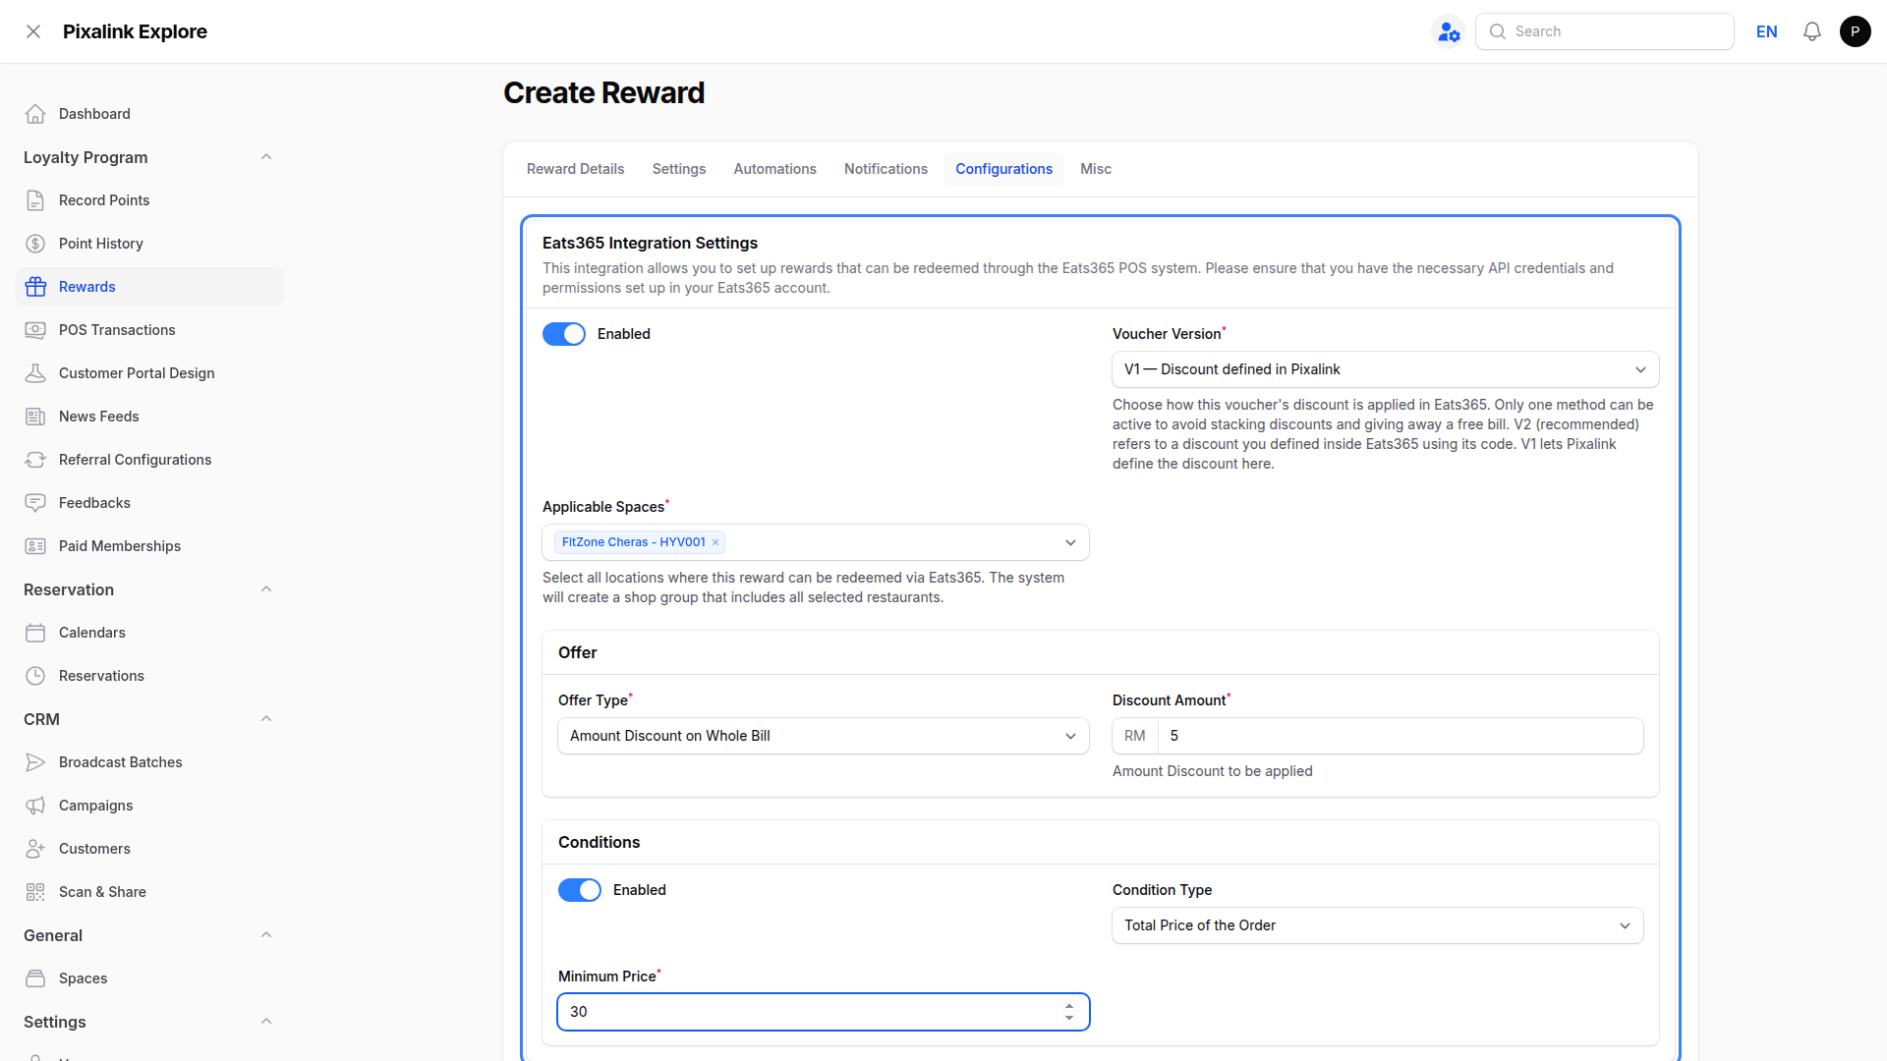1887x1061 pixels.
Task: Remove the FitZone Cheras - HYV001 tag
Action: 715,542
